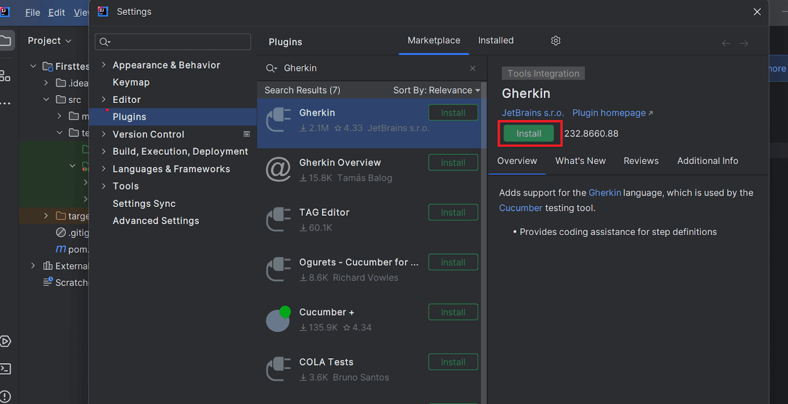Open the JetBrains s.r.o. vendor link
This screenshot has height=404, width=788.
[x=533, y=113]
